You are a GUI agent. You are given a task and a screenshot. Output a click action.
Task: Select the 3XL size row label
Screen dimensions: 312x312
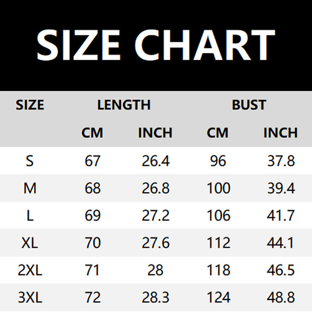[30, 298]
